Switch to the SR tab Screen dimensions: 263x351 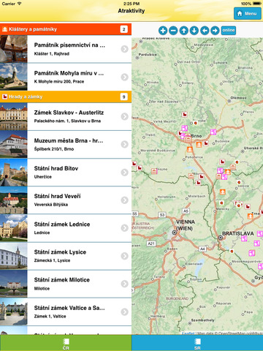197,343
